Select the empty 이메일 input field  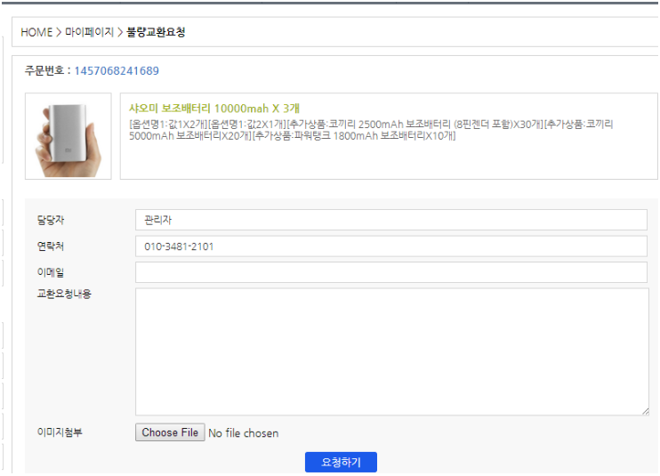tap(390, 272)
